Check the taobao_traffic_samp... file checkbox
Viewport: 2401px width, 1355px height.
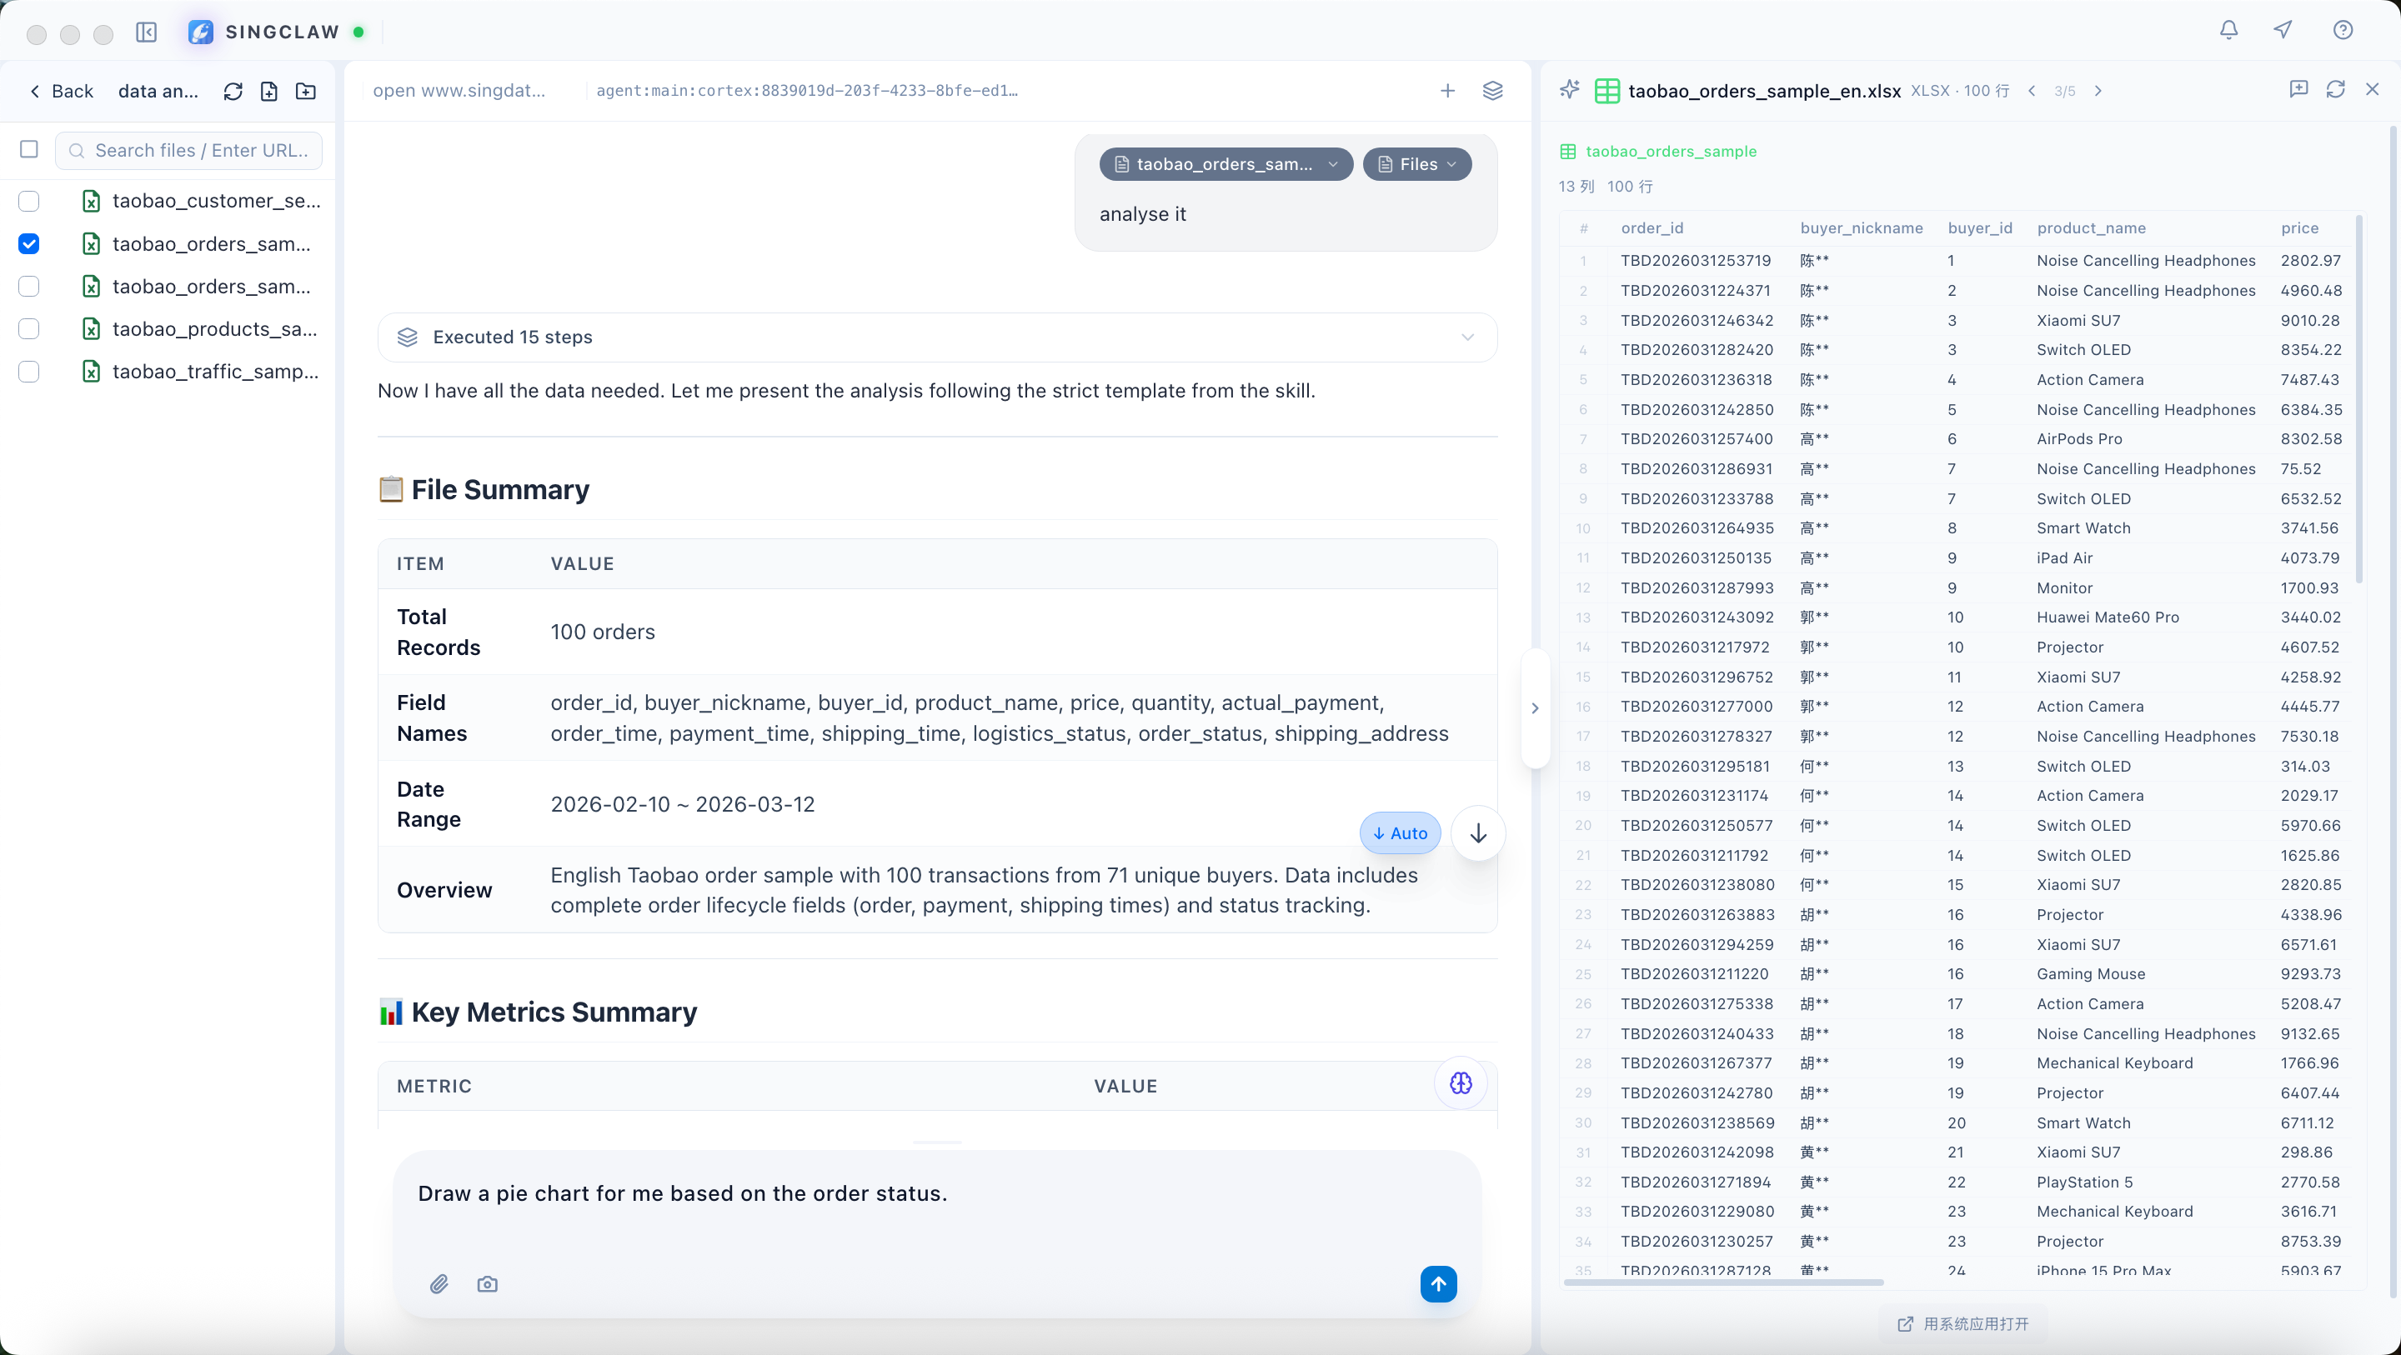(29, 372)
